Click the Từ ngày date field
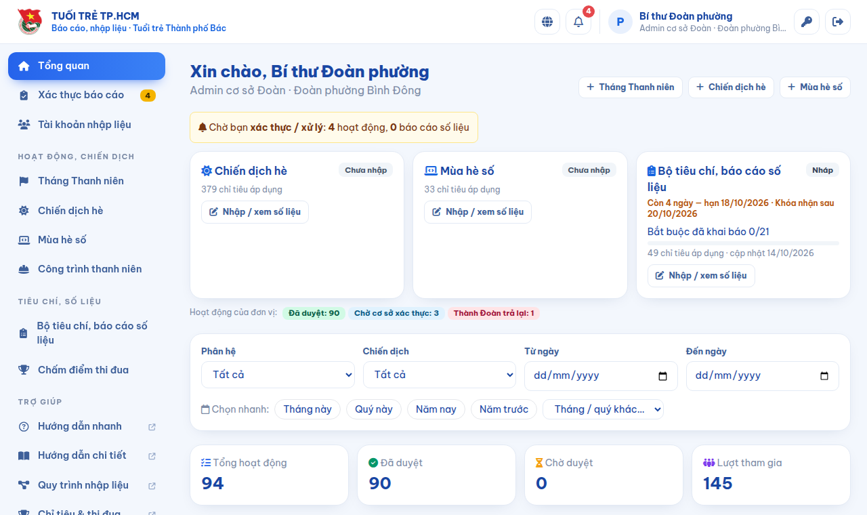 tap(601, 376)
